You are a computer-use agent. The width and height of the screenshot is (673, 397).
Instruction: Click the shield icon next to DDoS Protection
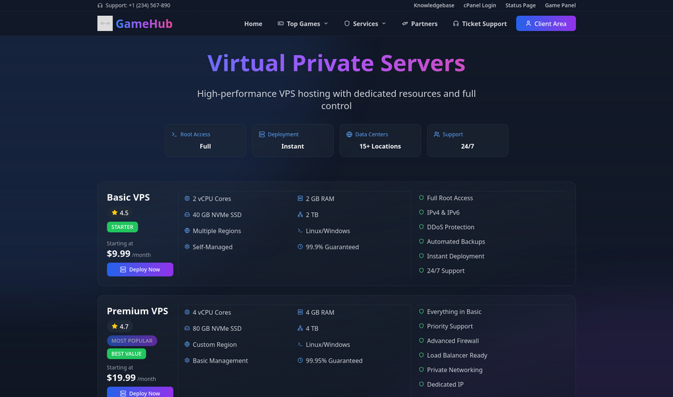(x=421, y=227)
